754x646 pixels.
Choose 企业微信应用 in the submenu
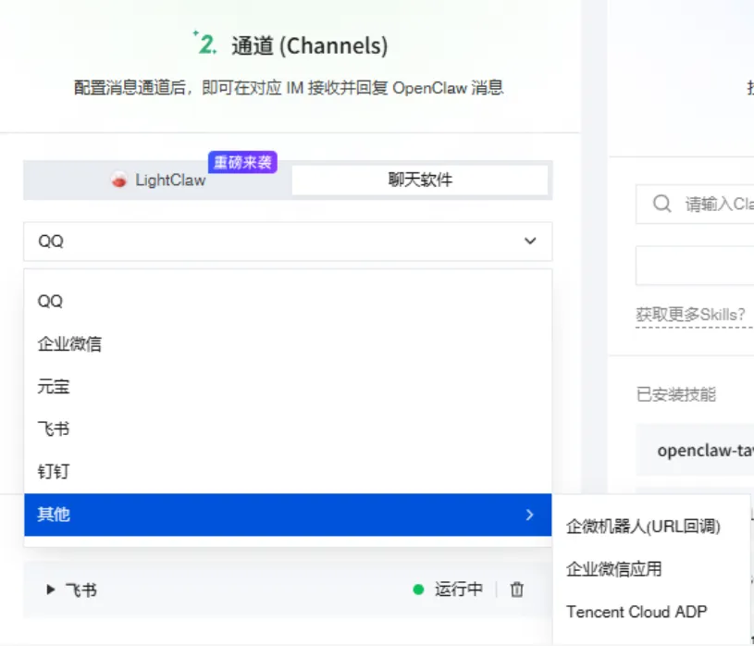point(613,569)
